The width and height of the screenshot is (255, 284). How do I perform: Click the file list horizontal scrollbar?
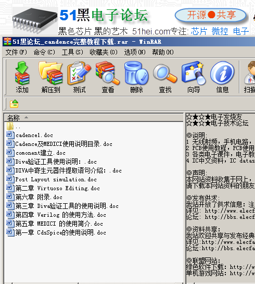point(94,283)
